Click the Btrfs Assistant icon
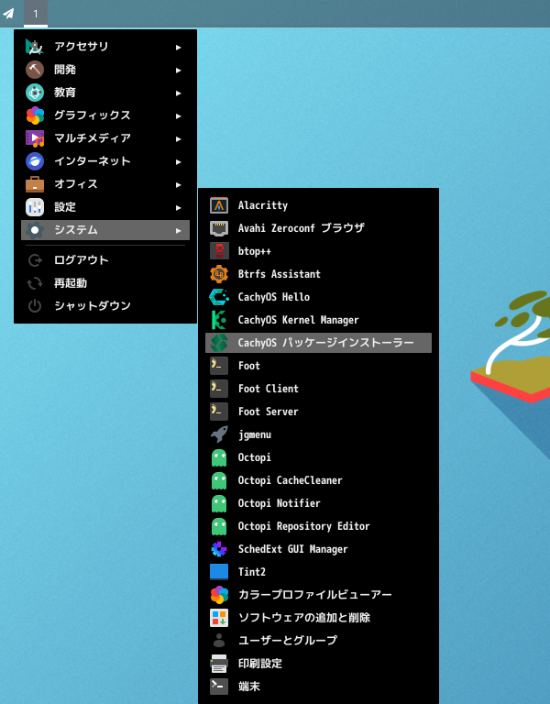The height and width of the screenshot is (704, 550). (x=219, y=274)
